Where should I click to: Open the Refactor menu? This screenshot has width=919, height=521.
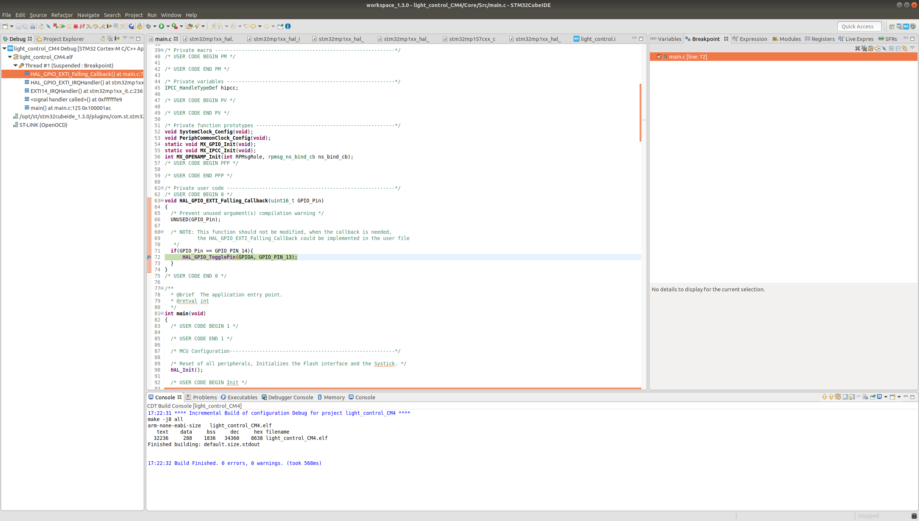point(62,15)
